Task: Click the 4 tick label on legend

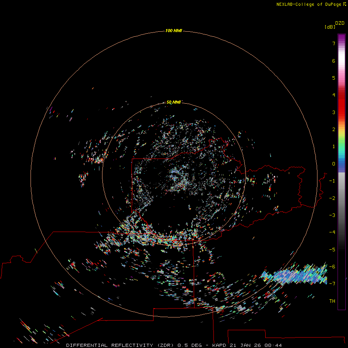Action: 334,95
